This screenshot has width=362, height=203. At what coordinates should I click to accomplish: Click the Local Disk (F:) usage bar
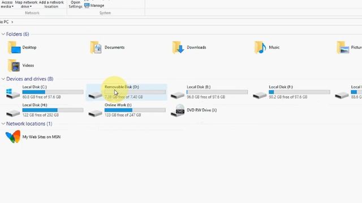pos(299,92)
